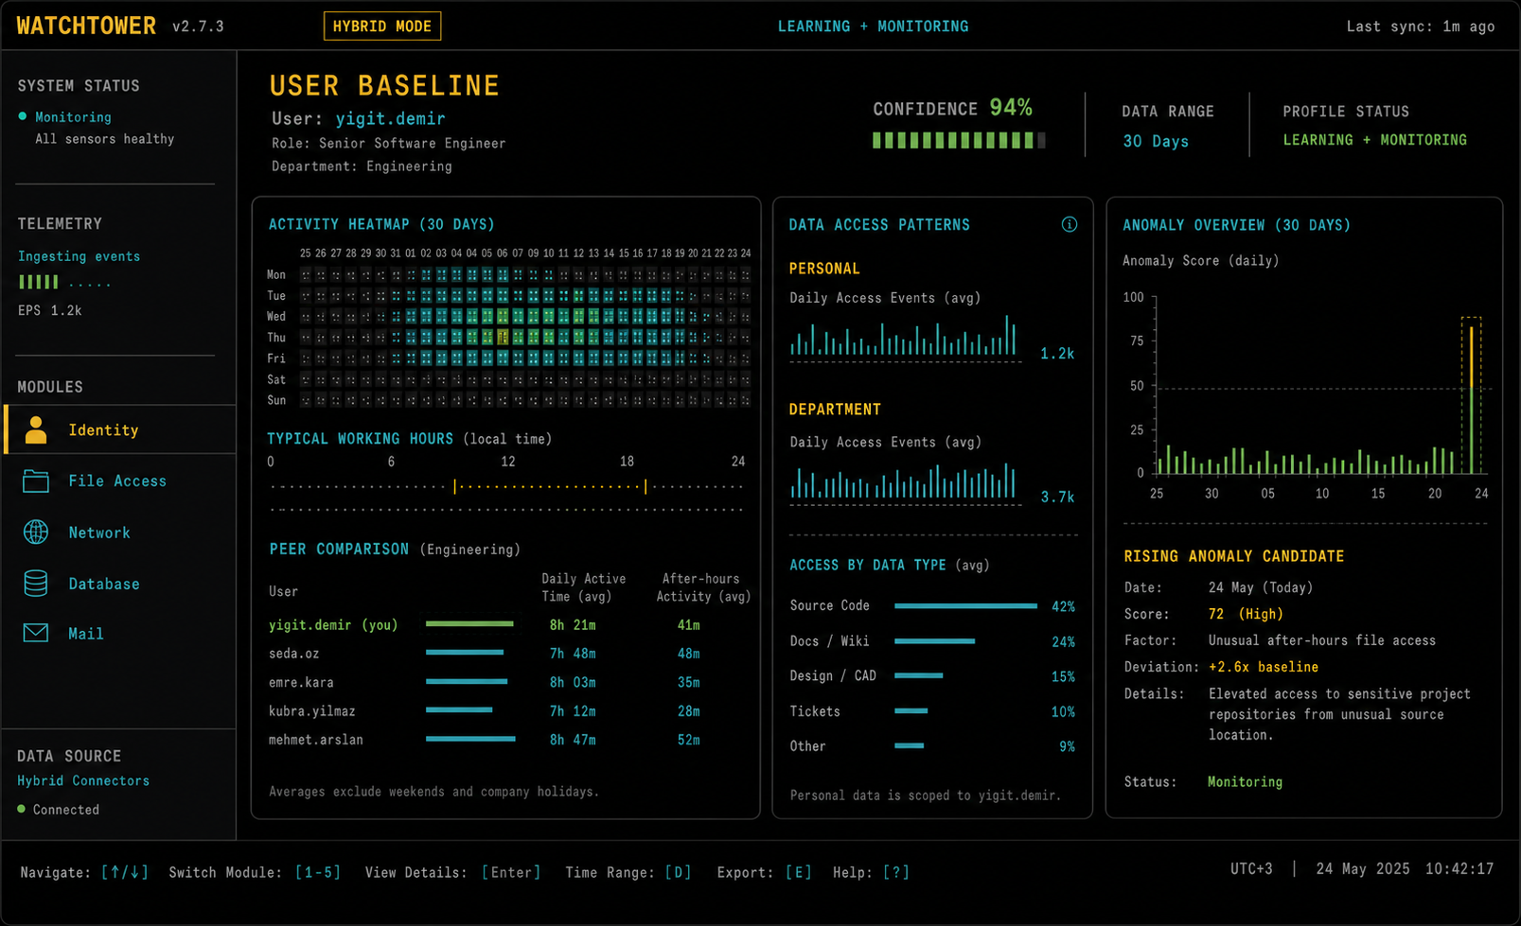Click the Help [?] shortcut
The width and height of the screenshot is (1521, 926).
coord(871,872)
